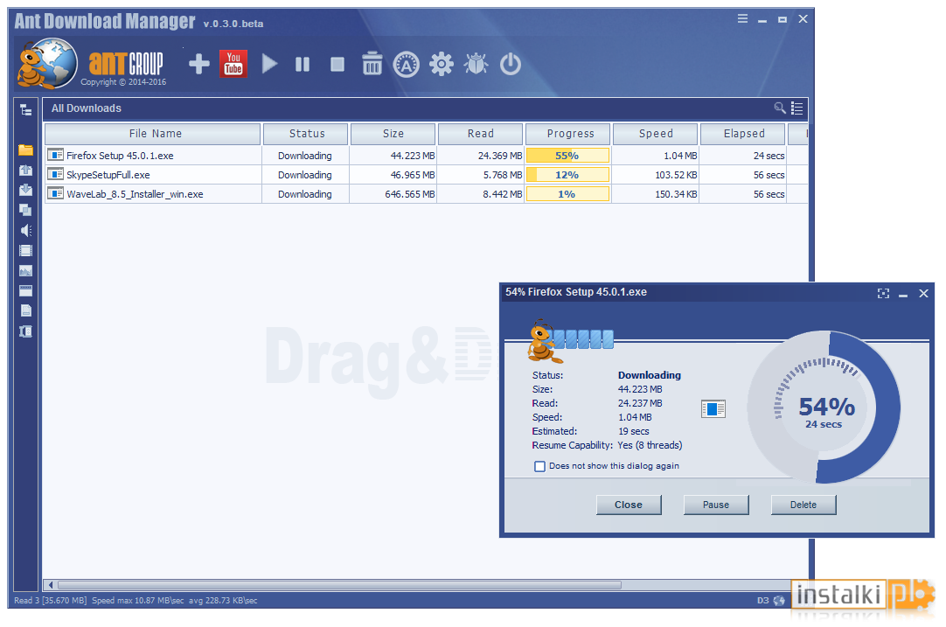946x627 pixels.
Task: Click the bug report icon
Action: tap(476, 63)
